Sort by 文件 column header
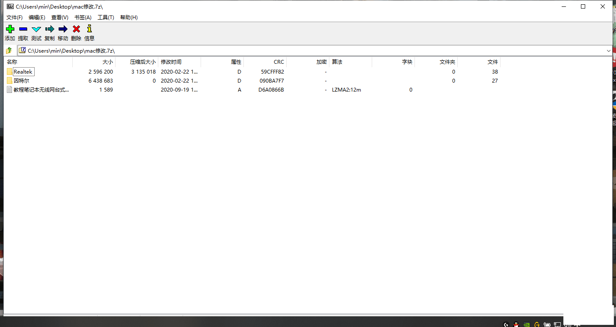This screenshot has width=616, height=327. point(479,62)
